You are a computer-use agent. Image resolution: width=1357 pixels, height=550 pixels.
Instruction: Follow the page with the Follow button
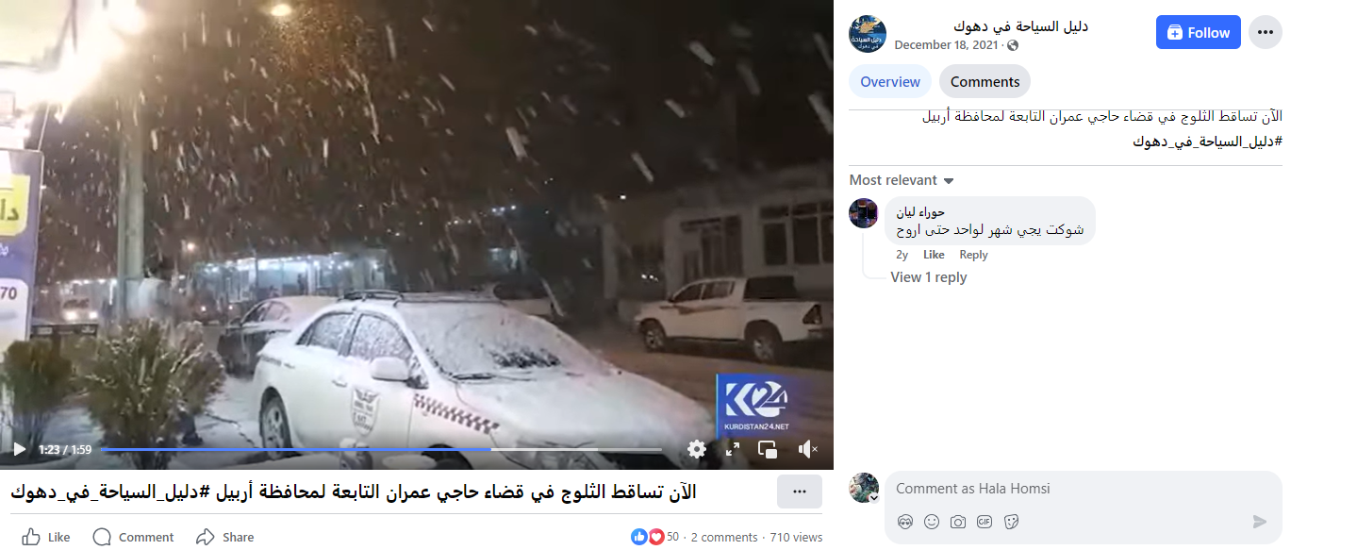click(x=1199, y=32)
